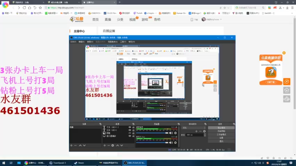The width and height of the screenshot is (296, 166).
Task: Adjust the 桌面音频 volume slider
Action: (152, 133)
